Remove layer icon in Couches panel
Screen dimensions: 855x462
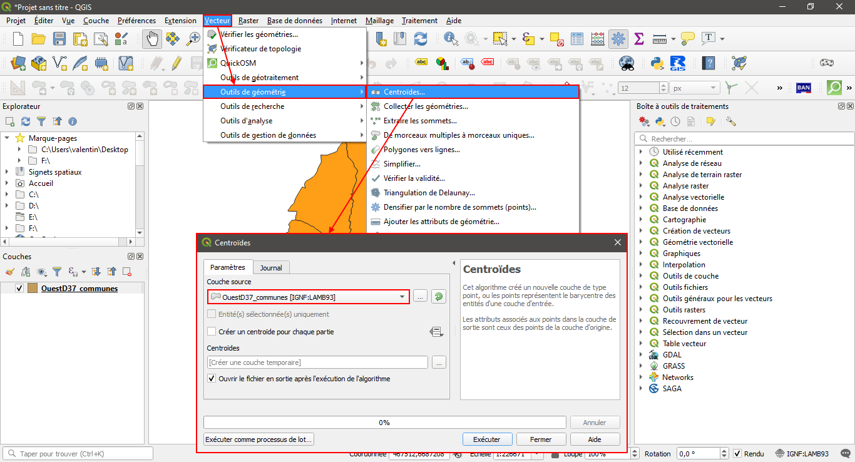click(x=127, y=272)
